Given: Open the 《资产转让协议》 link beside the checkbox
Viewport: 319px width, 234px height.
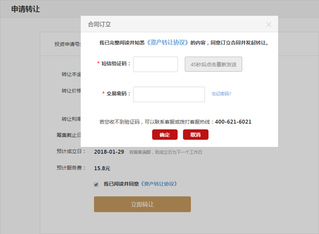Looking at the screenshot, I should 159,184.
